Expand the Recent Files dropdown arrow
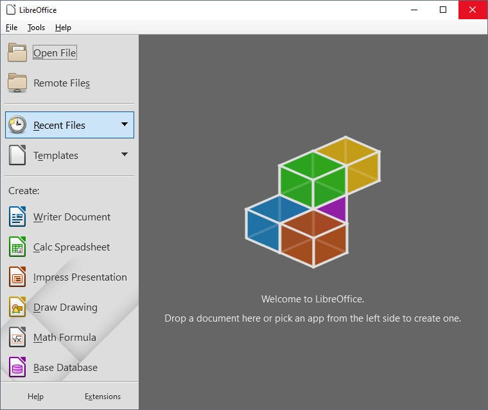 coord(125,124)
